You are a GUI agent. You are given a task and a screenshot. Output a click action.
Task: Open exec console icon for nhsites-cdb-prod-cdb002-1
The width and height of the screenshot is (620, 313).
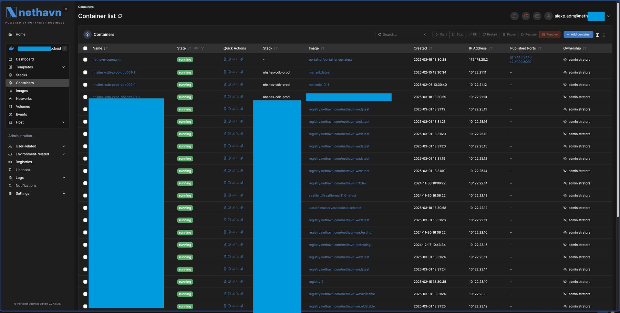coord(238,85)
